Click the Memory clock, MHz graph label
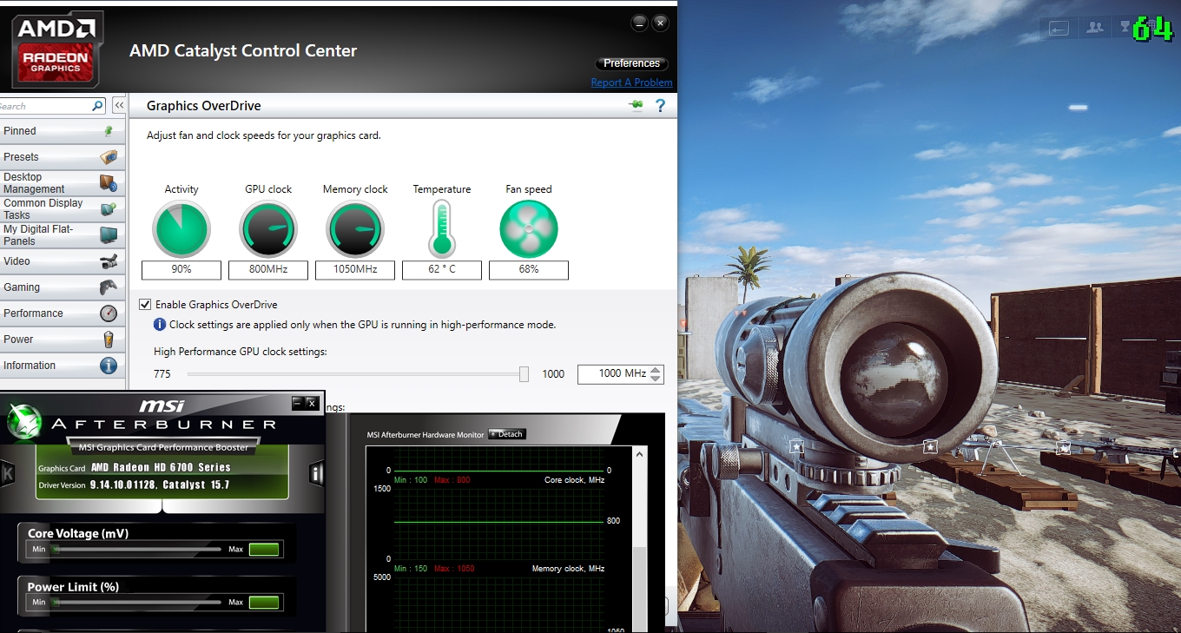 (569, 569)
